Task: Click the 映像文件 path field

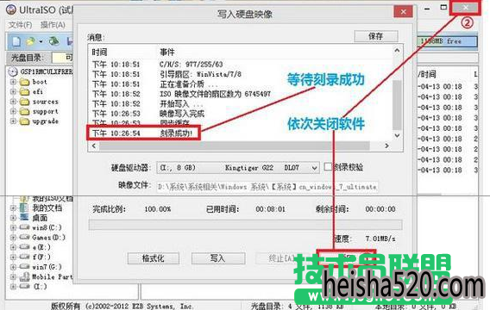Action: tap(267, 187)
